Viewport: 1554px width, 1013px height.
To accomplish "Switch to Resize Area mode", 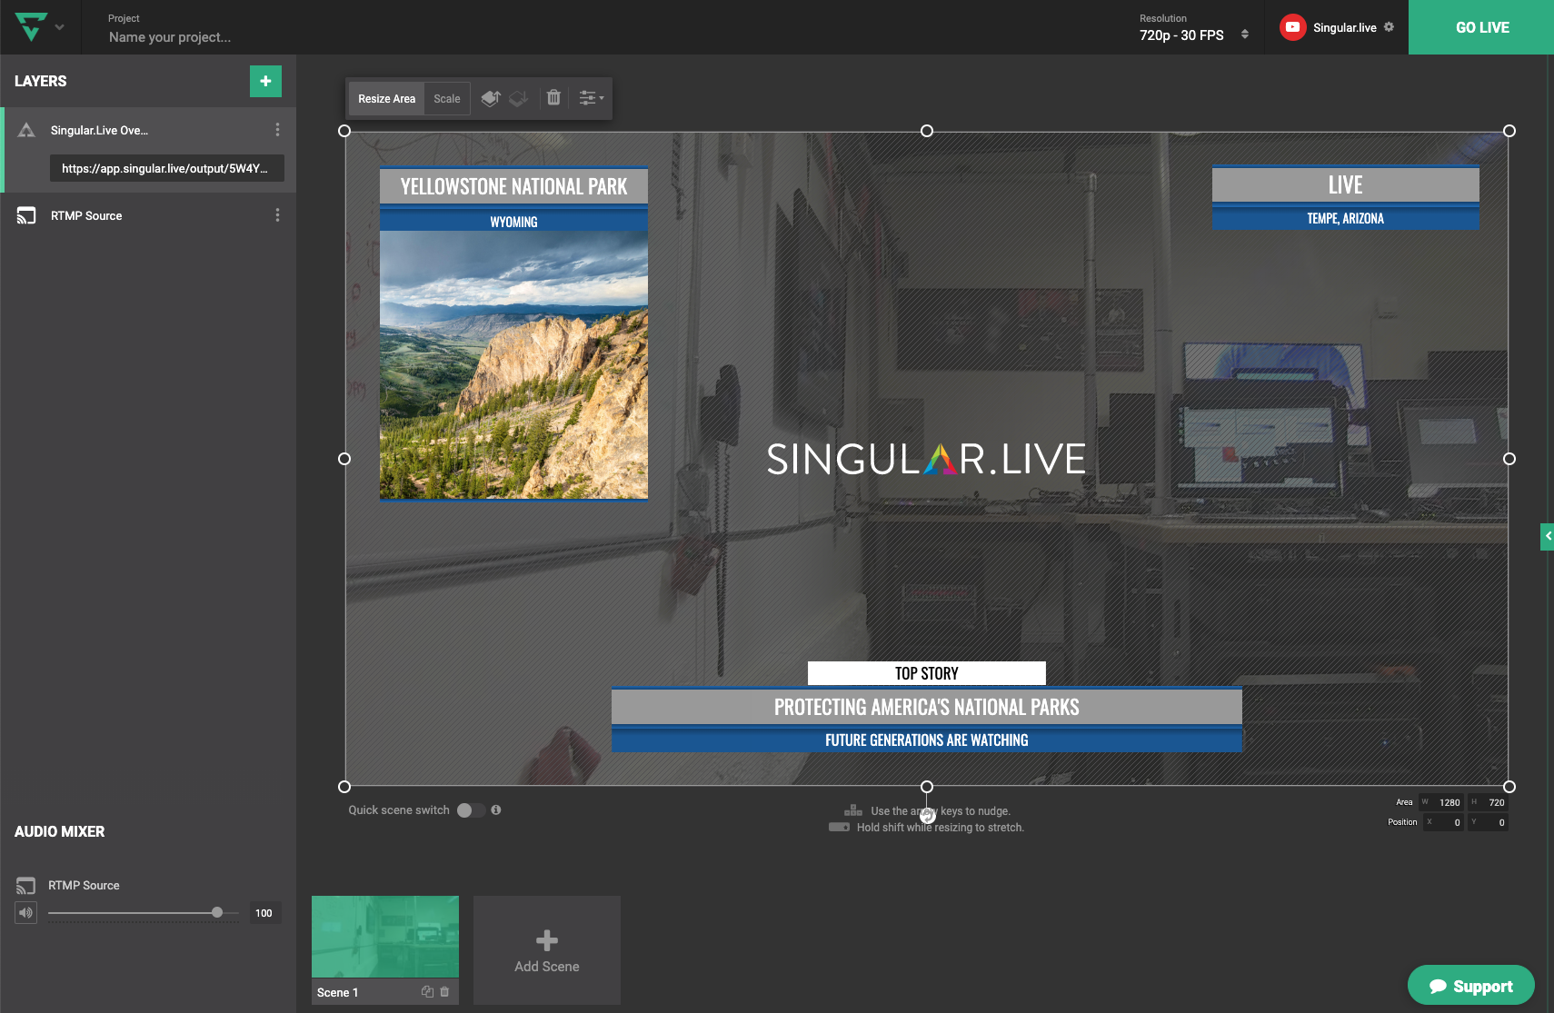I will coord(386,98).
